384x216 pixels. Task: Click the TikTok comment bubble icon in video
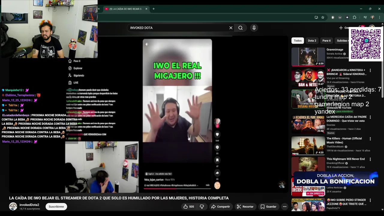pyautogui.click(x=217, y=147)
